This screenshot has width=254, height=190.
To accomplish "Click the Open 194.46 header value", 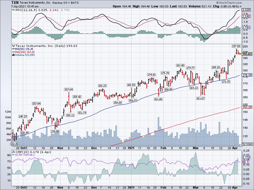I will [x=121, y=6].
